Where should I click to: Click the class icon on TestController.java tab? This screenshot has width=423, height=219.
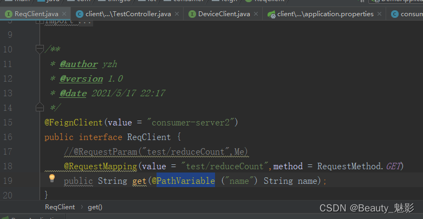[80, 14]
